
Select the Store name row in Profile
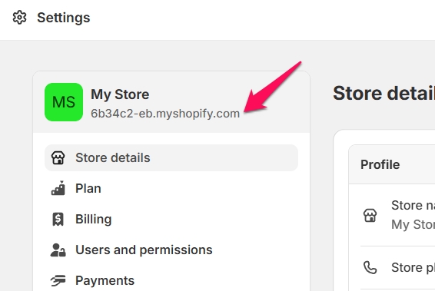point(397,215)
